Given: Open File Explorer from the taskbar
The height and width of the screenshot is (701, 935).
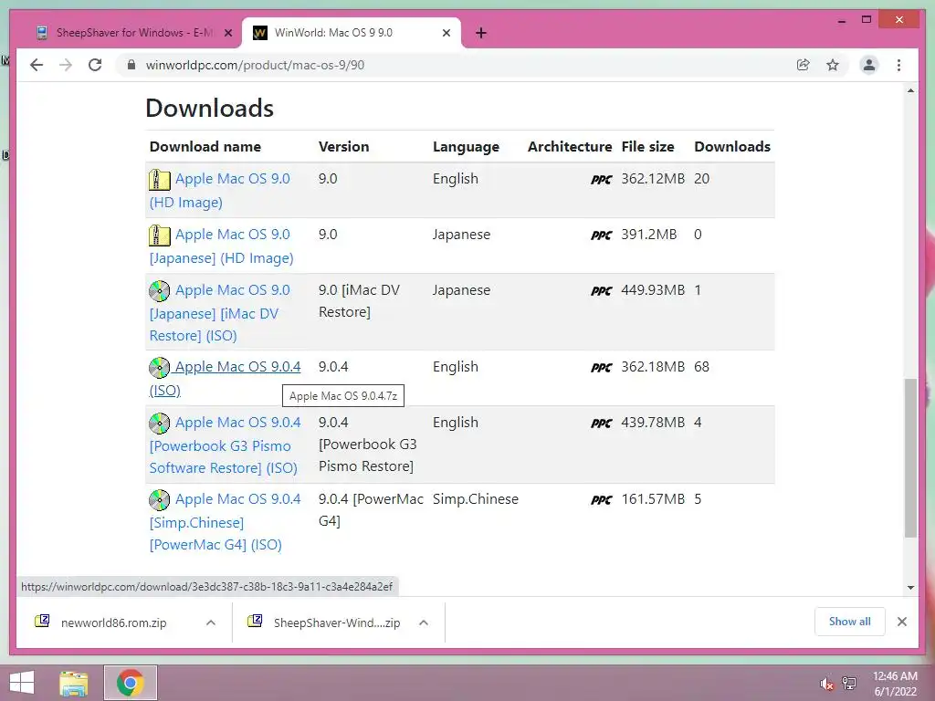Looking at the screenshot, I should (73, 683).
